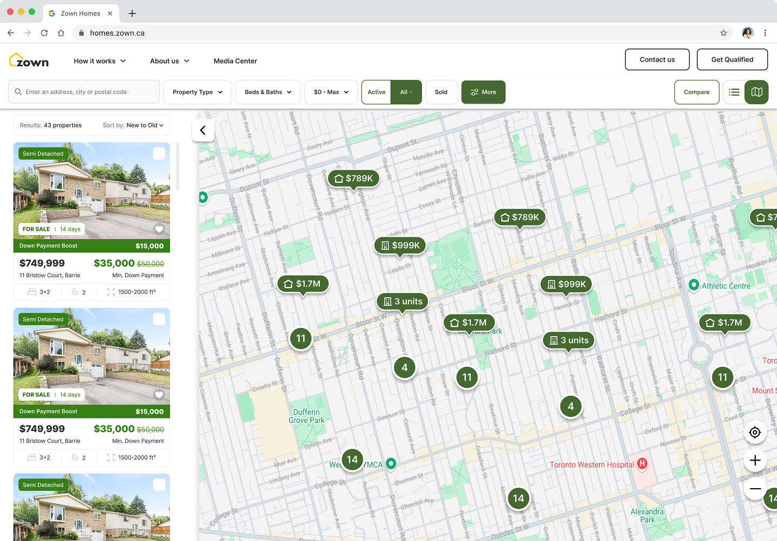This screenshot has height=541, width=777.
Task: Open the first listing house photo
Action: pos(92,190)
